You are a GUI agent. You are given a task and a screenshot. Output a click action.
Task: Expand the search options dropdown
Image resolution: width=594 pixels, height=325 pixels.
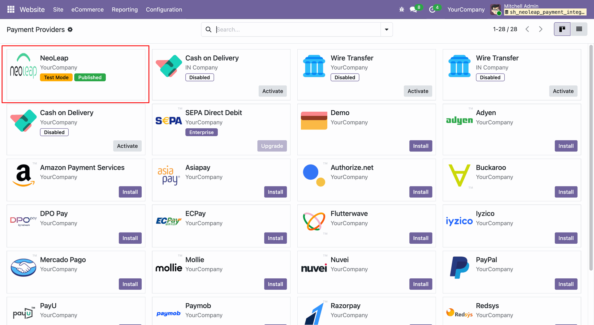point(386,29)
